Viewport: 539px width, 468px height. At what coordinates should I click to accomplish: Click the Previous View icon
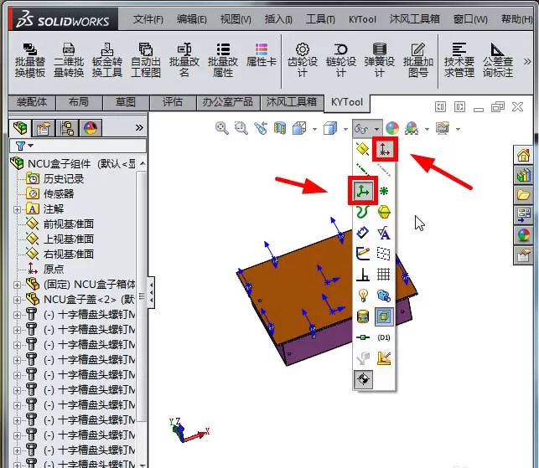coord(261,128)
